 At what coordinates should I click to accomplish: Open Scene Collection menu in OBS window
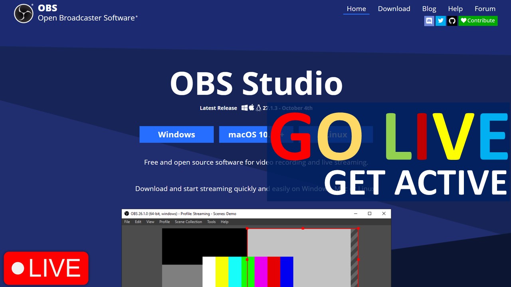(x=188, y=222)
